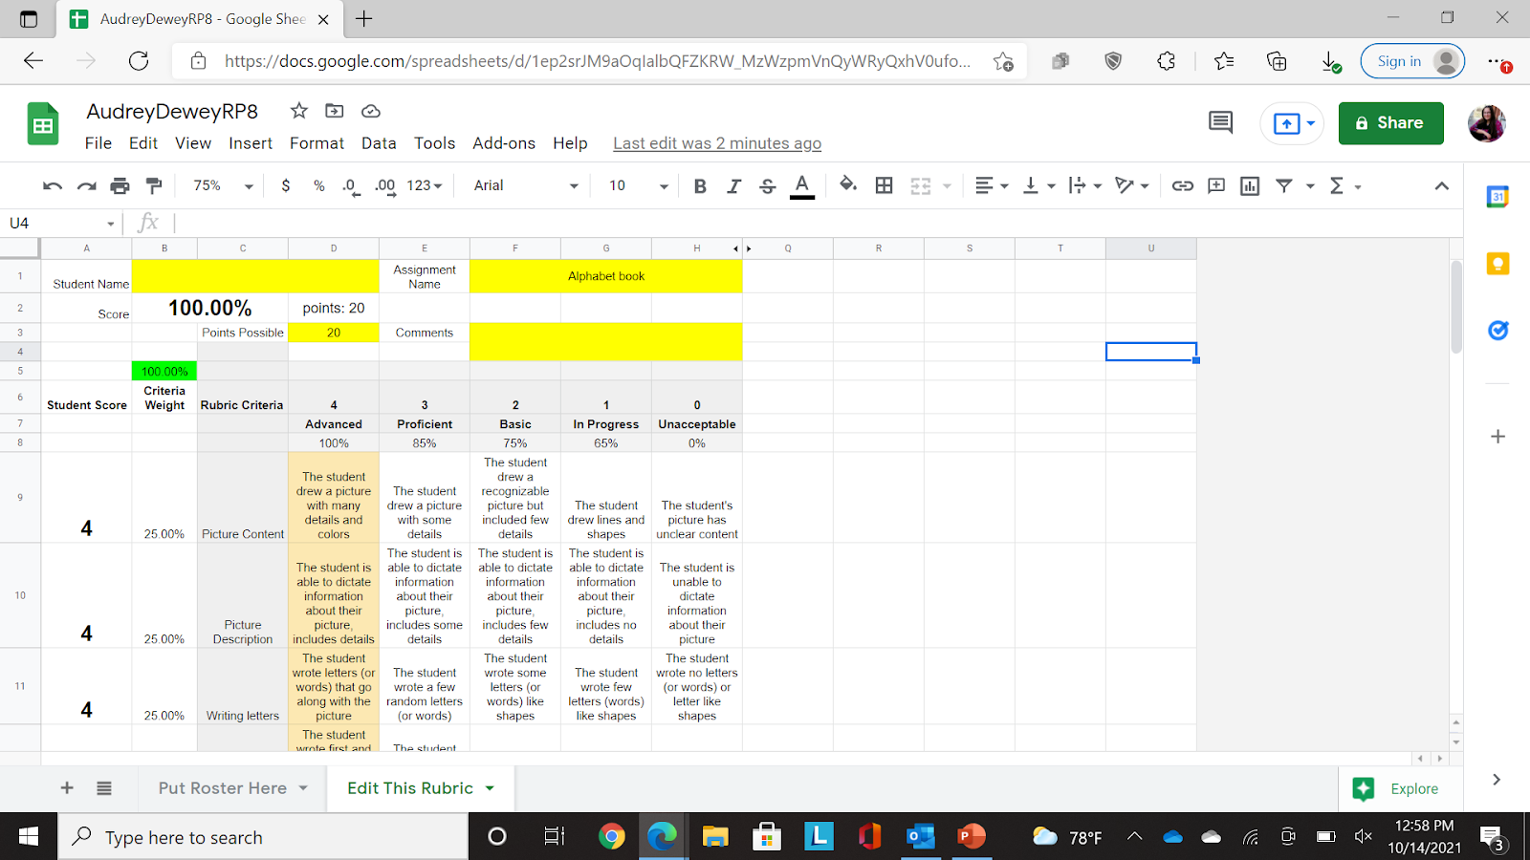Check cloud save status icon

coord(371,111)
